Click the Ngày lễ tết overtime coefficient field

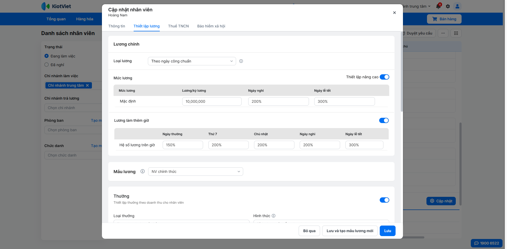(364, 145)
